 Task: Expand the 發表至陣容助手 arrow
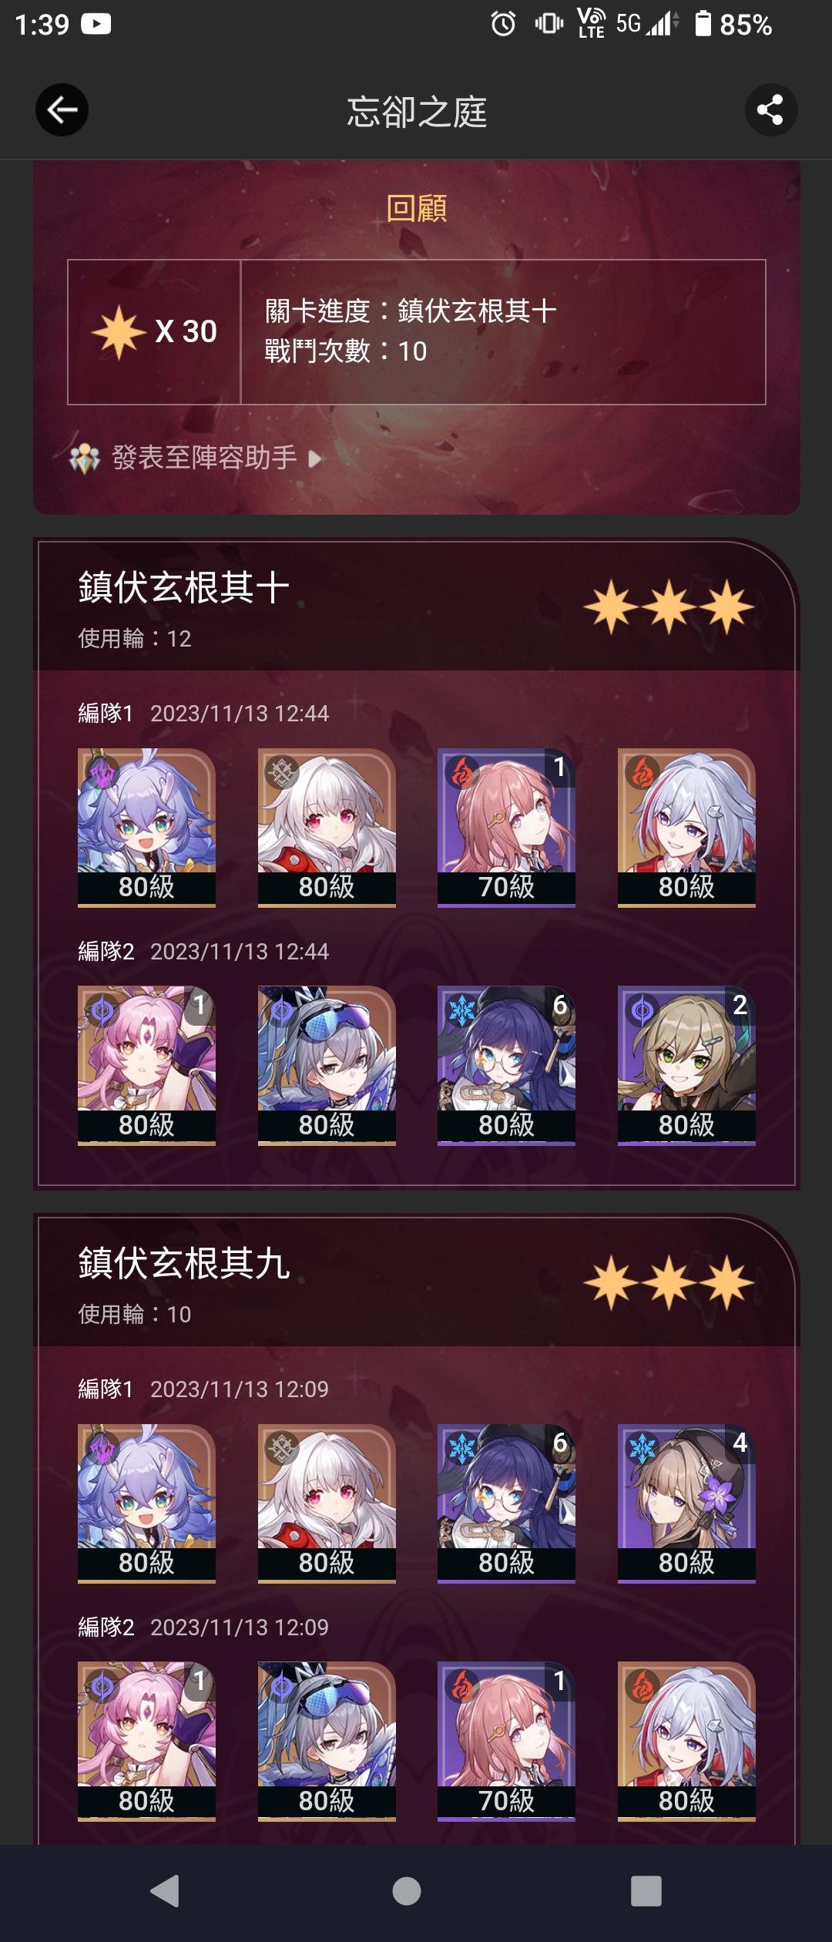point(314,459)
